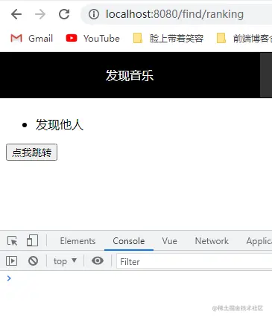
Task: Activate the inspect element picker icon
Action: point(13,241)
